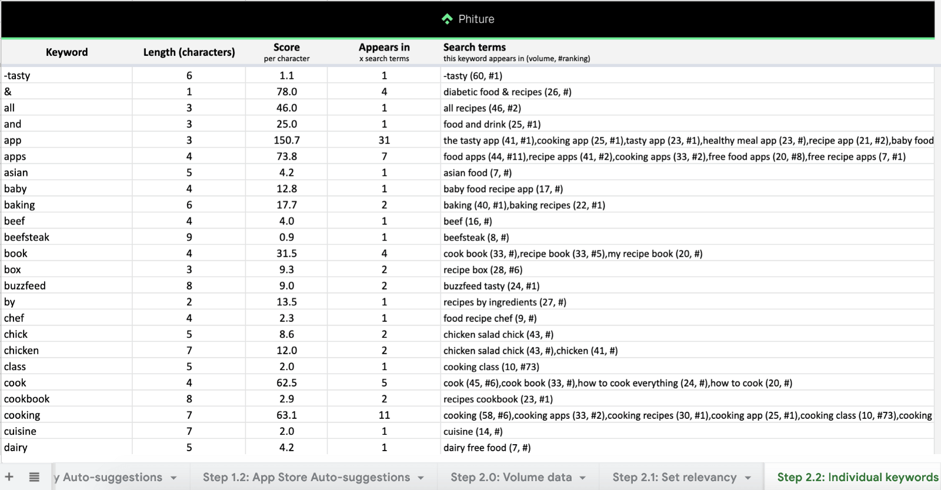Select the 'and' keyword cell
This screenshot has width=941, height=490.
[x=66, y=124]
